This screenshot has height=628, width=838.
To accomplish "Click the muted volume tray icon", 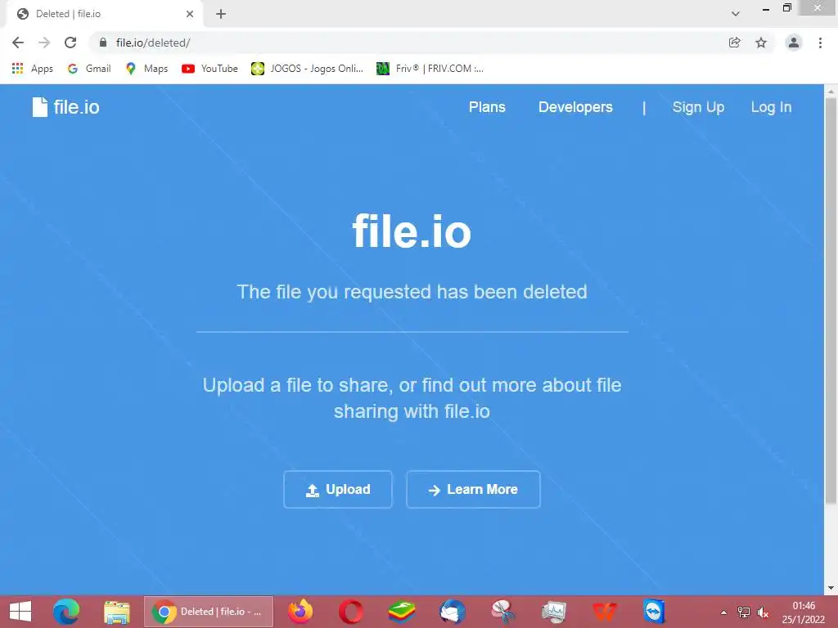I will [x=764, y=612].
